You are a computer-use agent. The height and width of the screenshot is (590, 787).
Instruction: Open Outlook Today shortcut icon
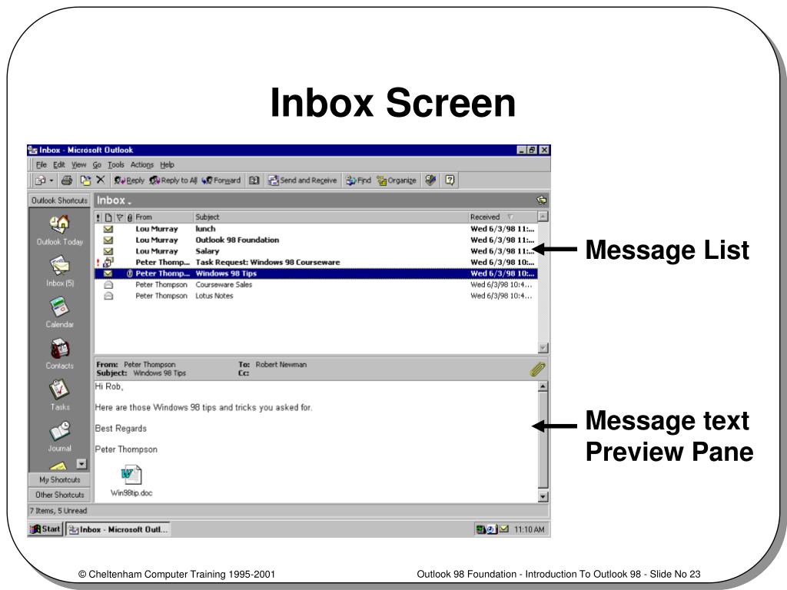point(59,224)
